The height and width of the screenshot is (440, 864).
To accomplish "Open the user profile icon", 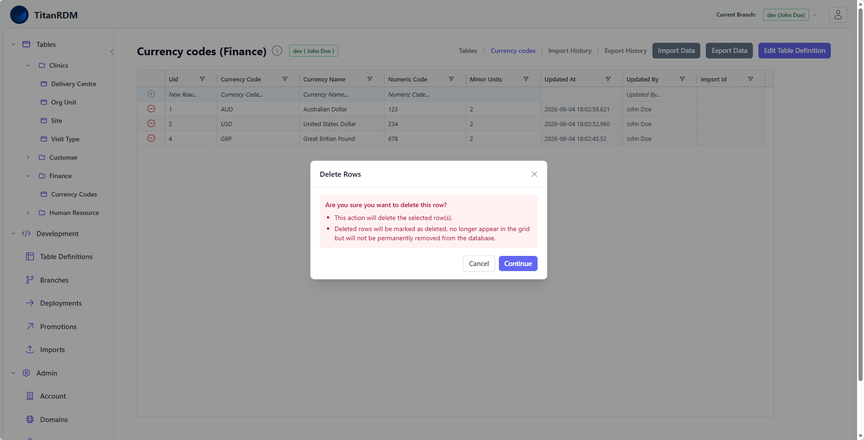I will [x=838, y=15].
